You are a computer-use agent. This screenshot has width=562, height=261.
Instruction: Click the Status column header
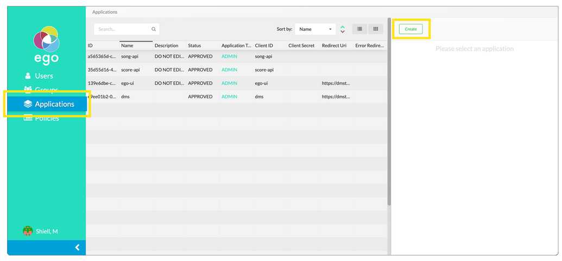coord(194,46)
